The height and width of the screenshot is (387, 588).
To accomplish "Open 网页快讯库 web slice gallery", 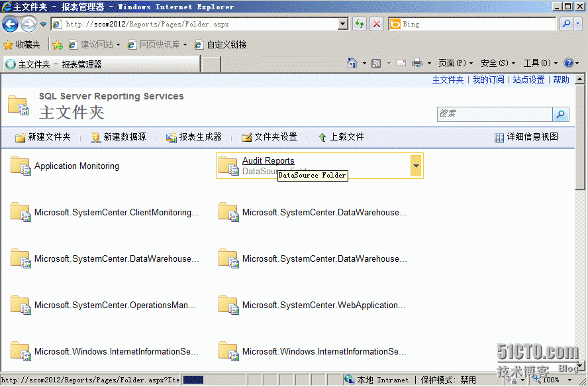I will pyautogui.click(x=157, y=44).
